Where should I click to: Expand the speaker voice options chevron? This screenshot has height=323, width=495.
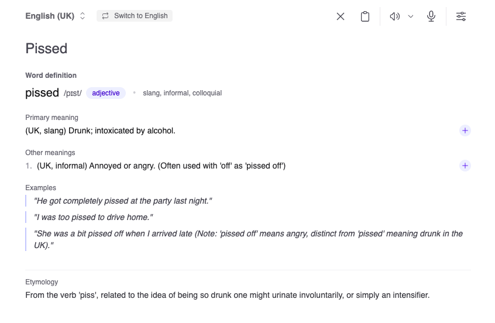411,16
